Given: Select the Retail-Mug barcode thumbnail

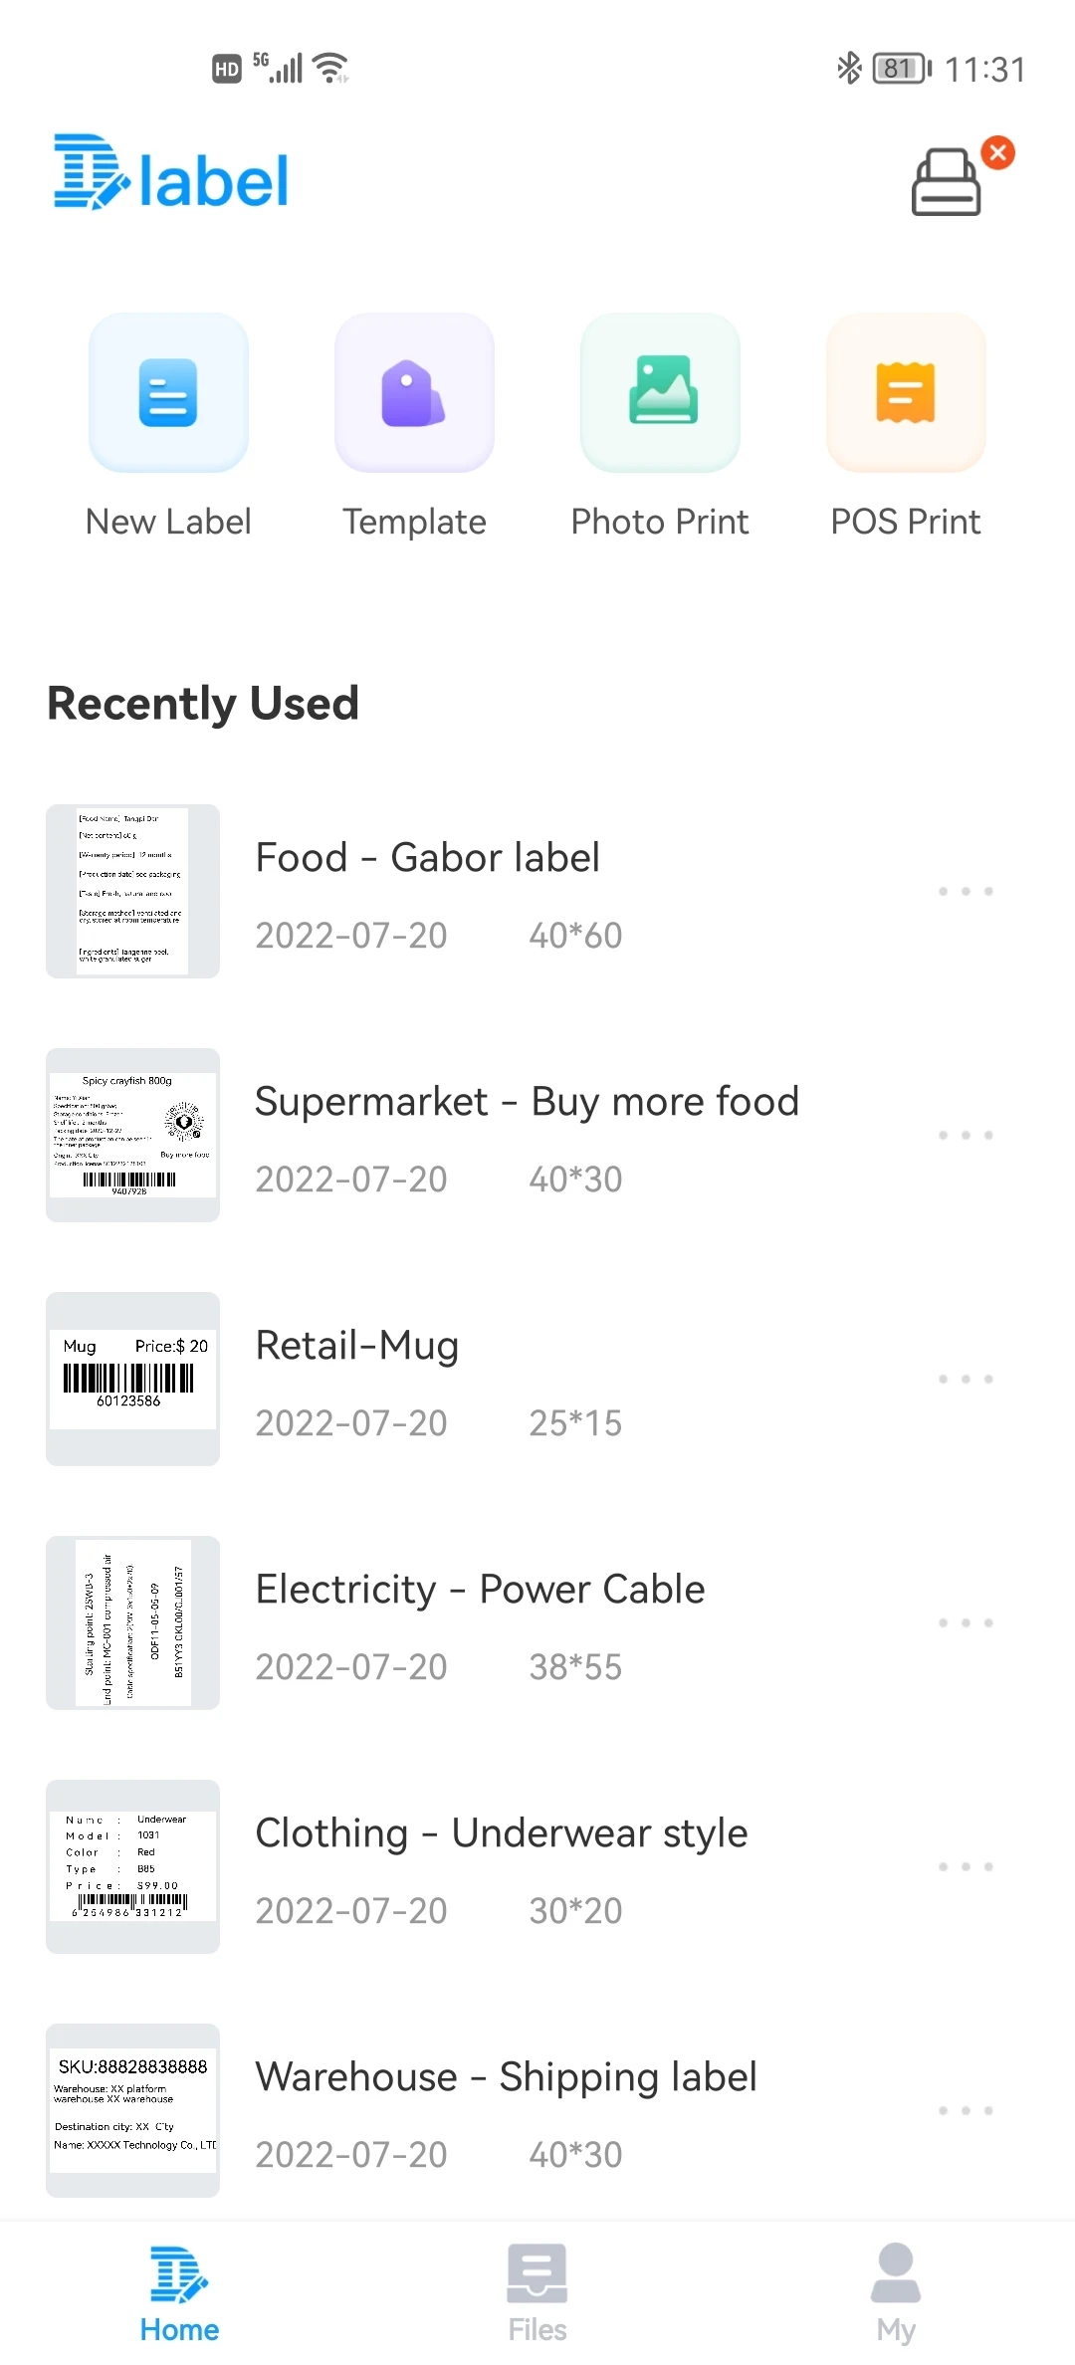Looking at the screenshot, I should pyautogui.click(x=132, y=1379).
